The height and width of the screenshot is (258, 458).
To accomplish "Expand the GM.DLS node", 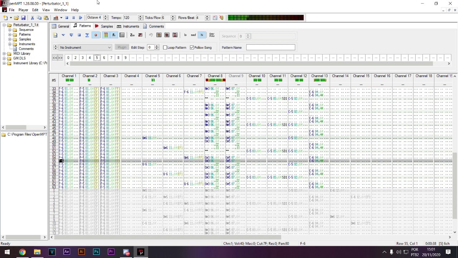I will point(4,58).
